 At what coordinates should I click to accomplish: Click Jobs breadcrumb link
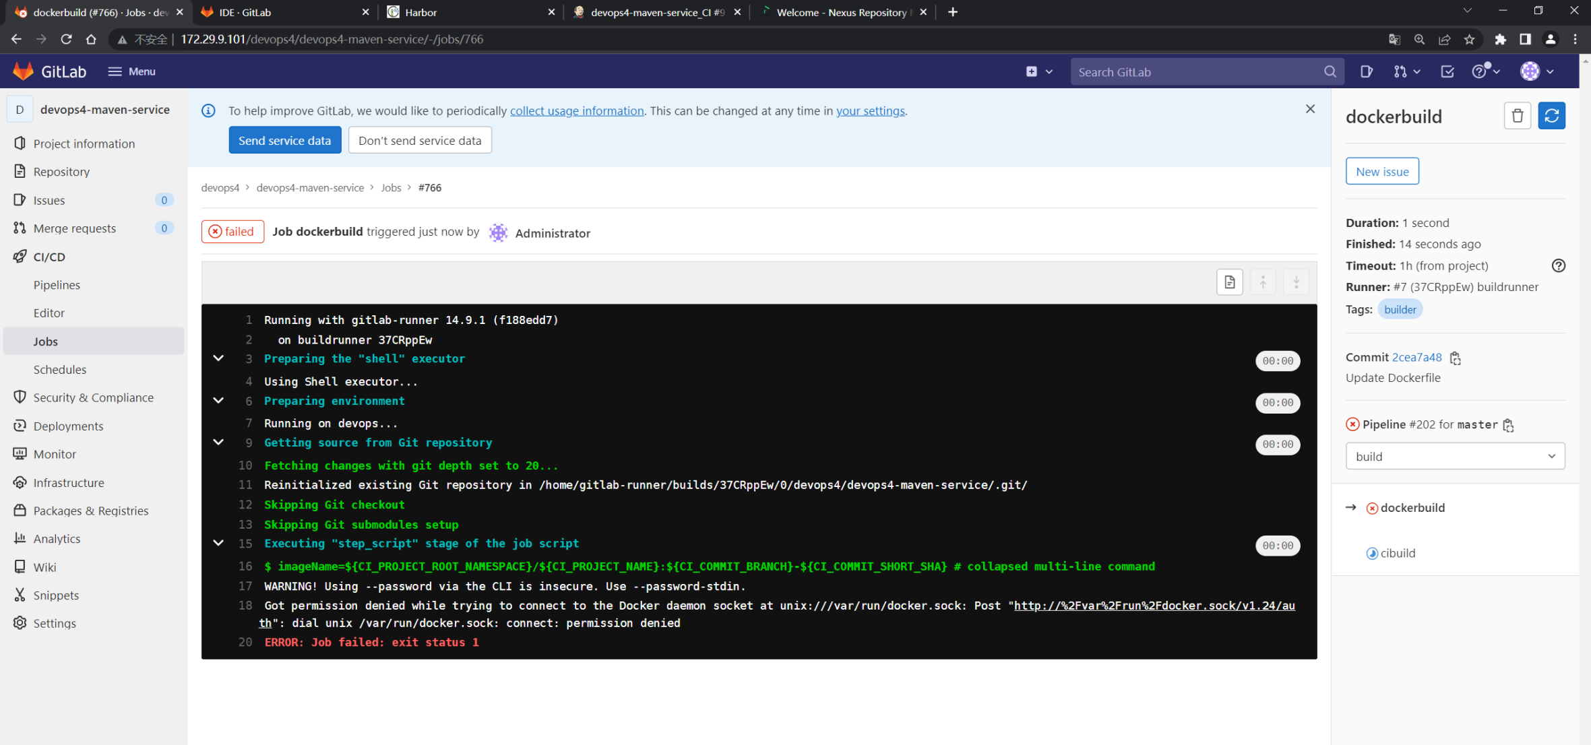click(391, 188)
